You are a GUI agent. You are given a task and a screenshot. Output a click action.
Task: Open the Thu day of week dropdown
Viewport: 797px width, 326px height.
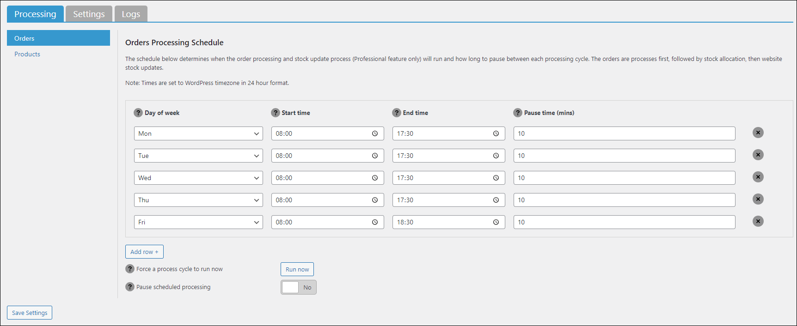(198, 200)
